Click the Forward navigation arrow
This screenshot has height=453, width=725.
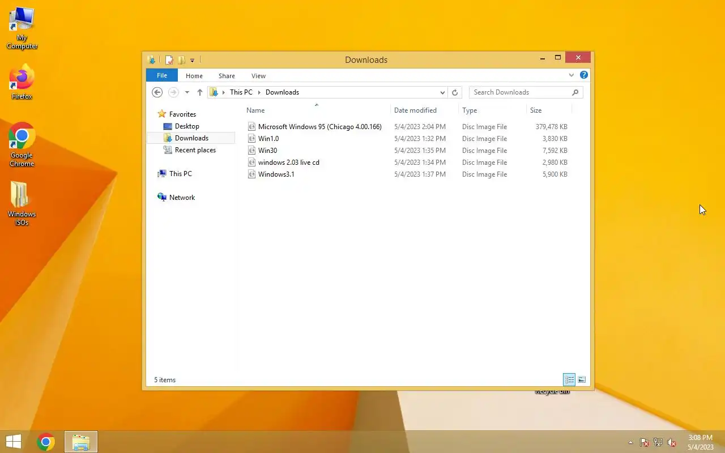174,92
